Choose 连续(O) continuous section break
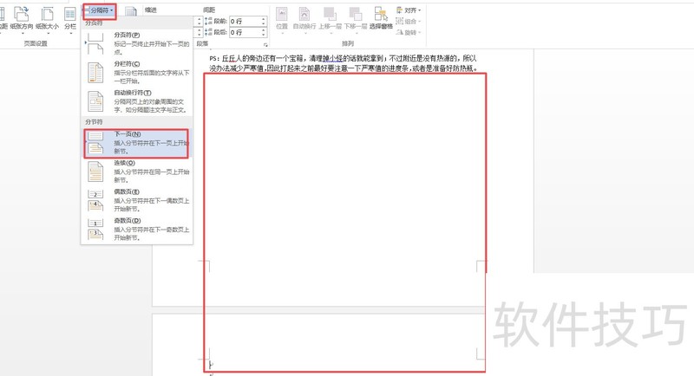The image size is (694, 376). [137, 172]
